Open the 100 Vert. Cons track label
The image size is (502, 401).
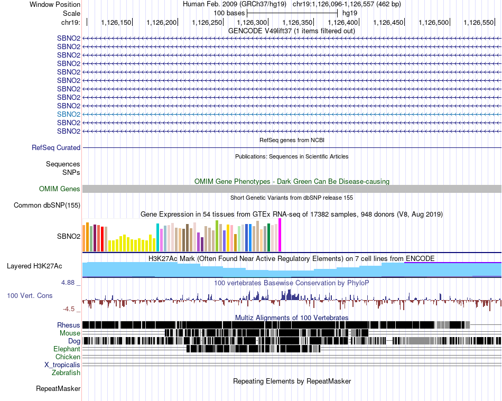(30, 295)
